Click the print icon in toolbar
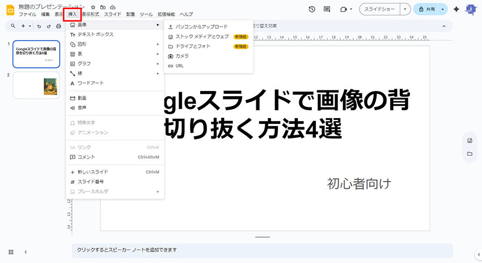This screenshot has width=482, height=263. [58, 26]
